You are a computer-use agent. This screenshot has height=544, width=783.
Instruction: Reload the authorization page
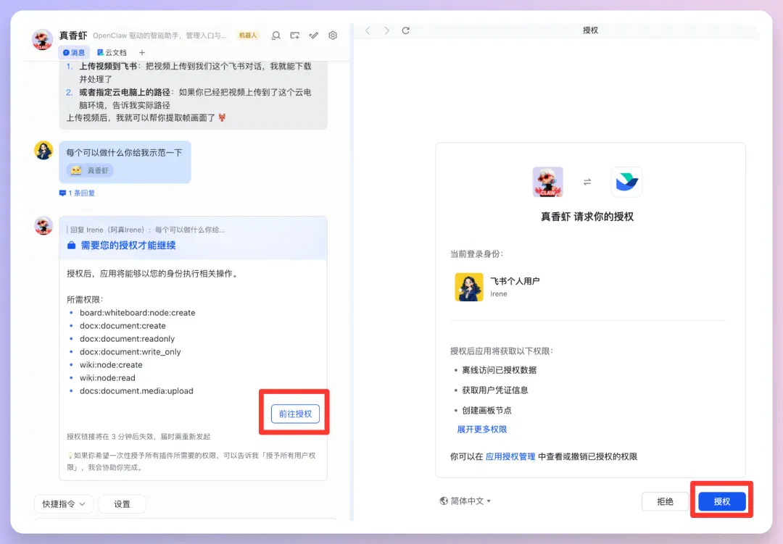(405, 30)
